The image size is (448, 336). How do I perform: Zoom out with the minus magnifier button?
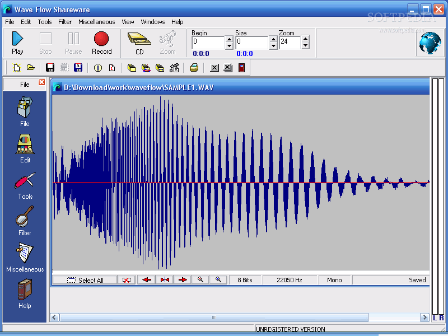tap(200, 280)
